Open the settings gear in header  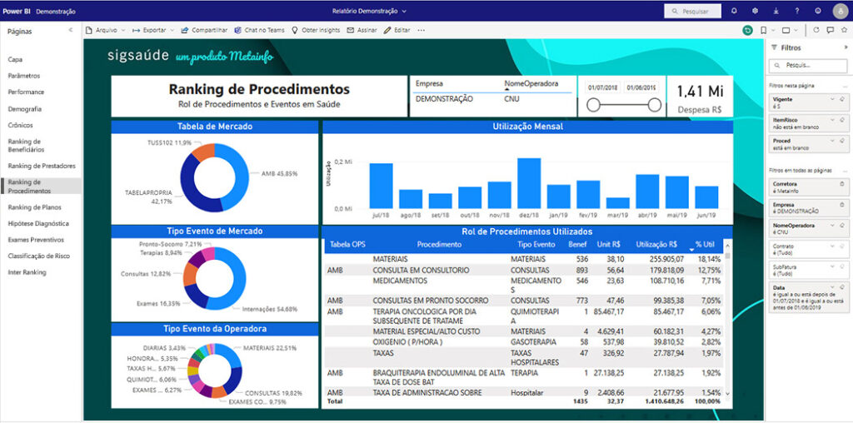coord(755,11)
